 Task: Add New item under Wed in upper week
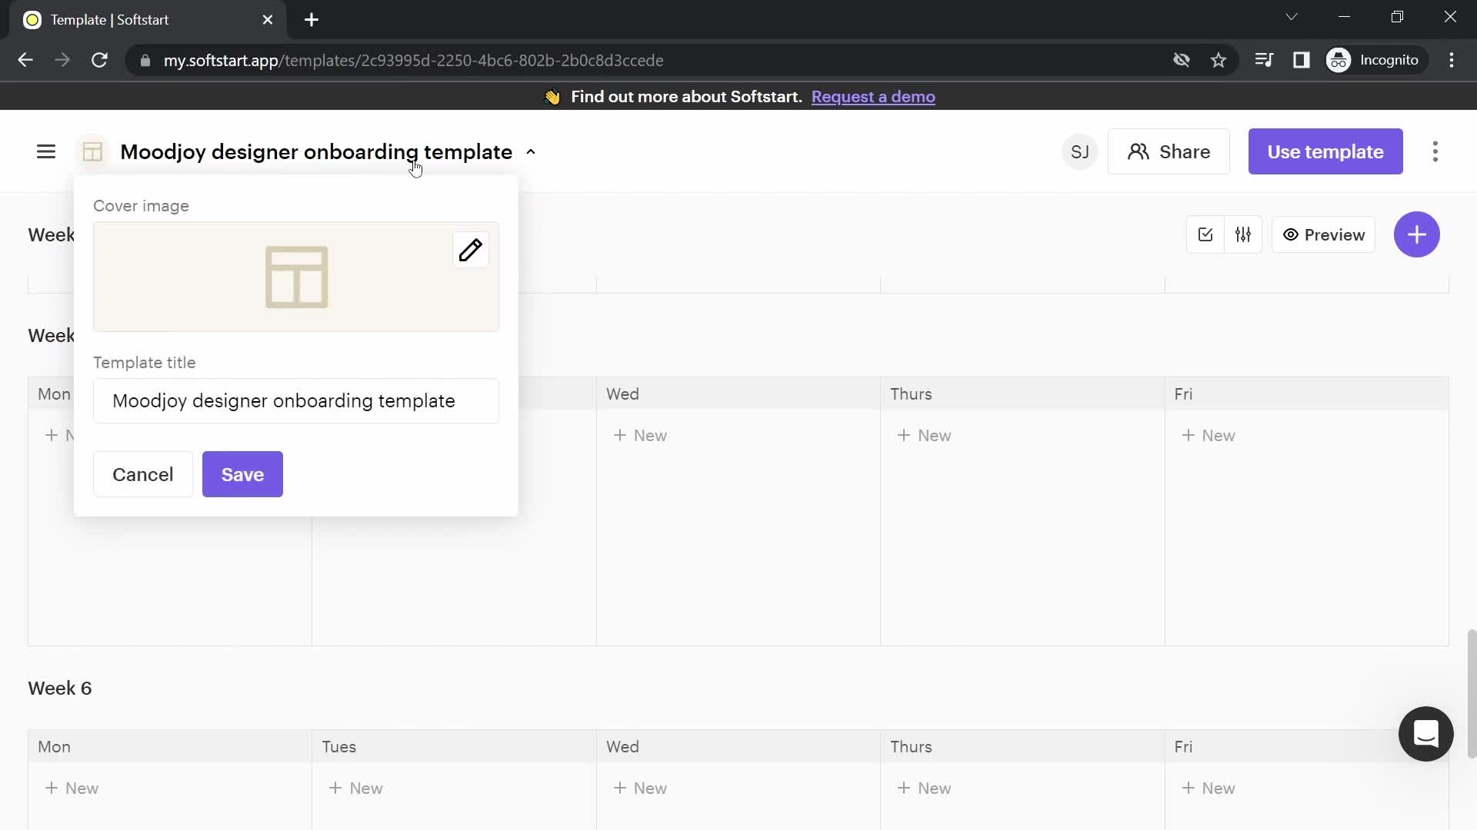click(639, 436)
